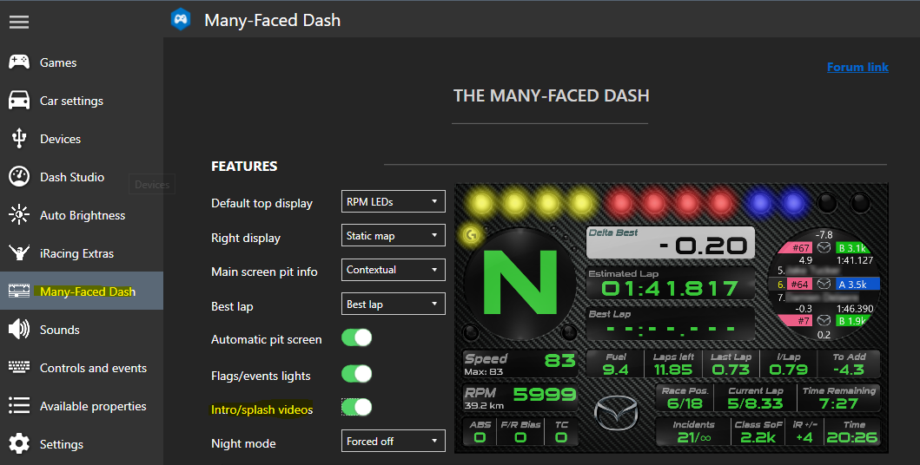Click the RPM readout in dash preview
This screenshot has height=465, width=920.
point(520,397)
